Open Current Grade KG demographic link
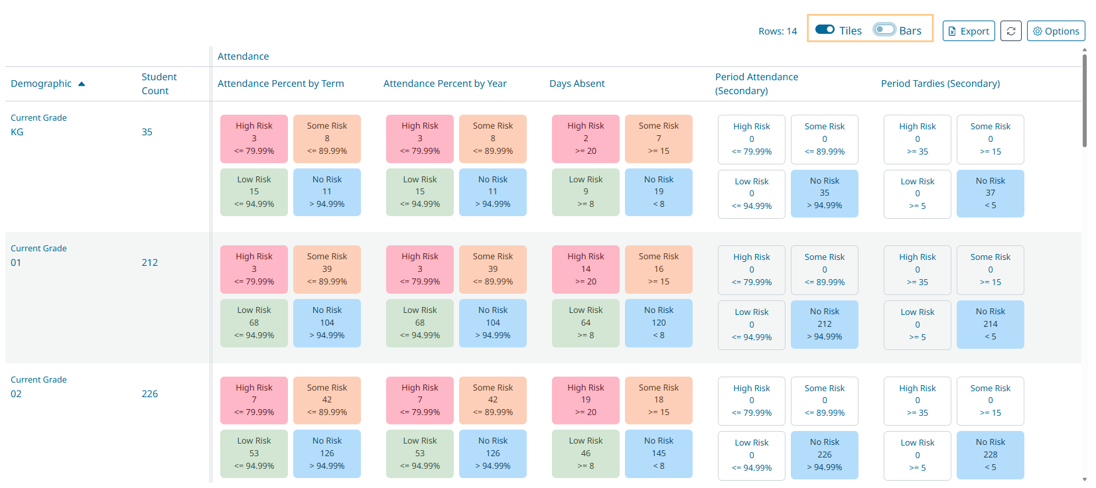 click(x=17, y=132)
